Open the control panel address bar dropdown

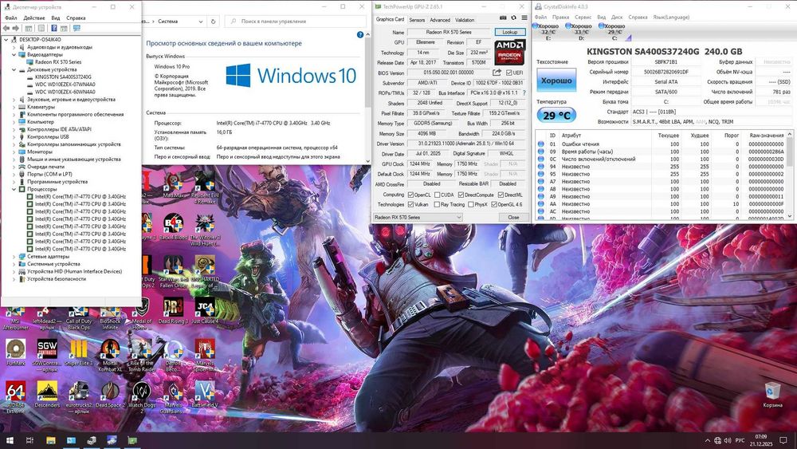coord(201,22)
